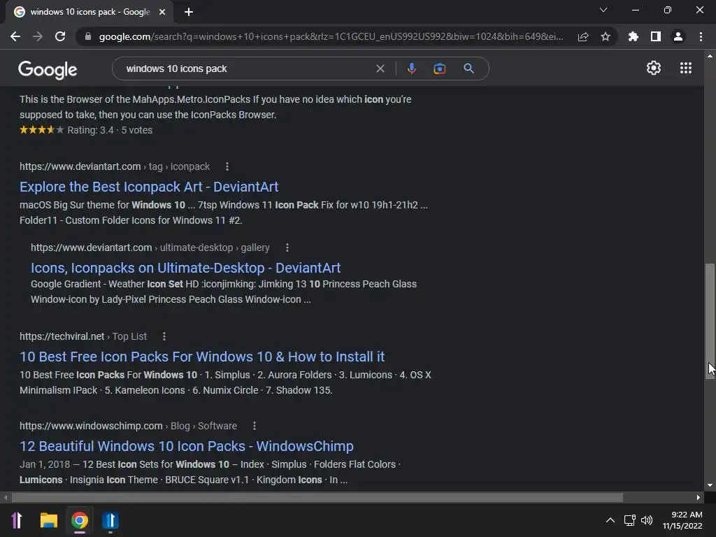Screen dimensions: 716x537
Task: Open a new browser tab
Action: point(189,12)
